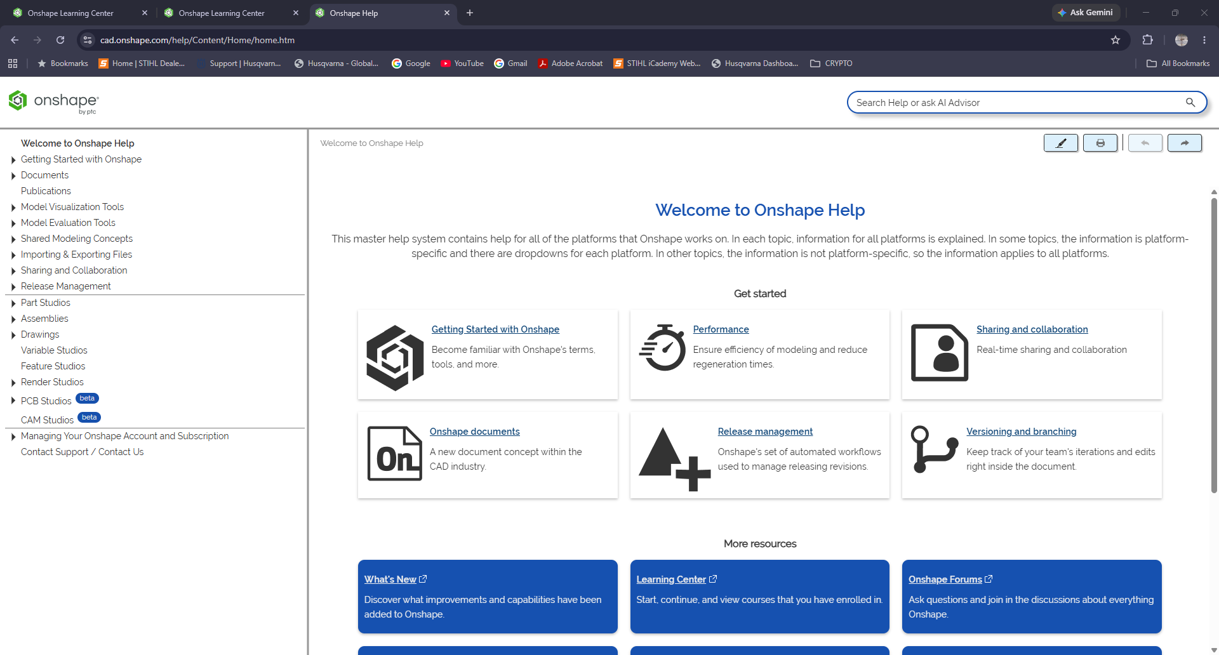Open Publications in the sidebar
The image size is (1219, 655).
coord(46,191)
